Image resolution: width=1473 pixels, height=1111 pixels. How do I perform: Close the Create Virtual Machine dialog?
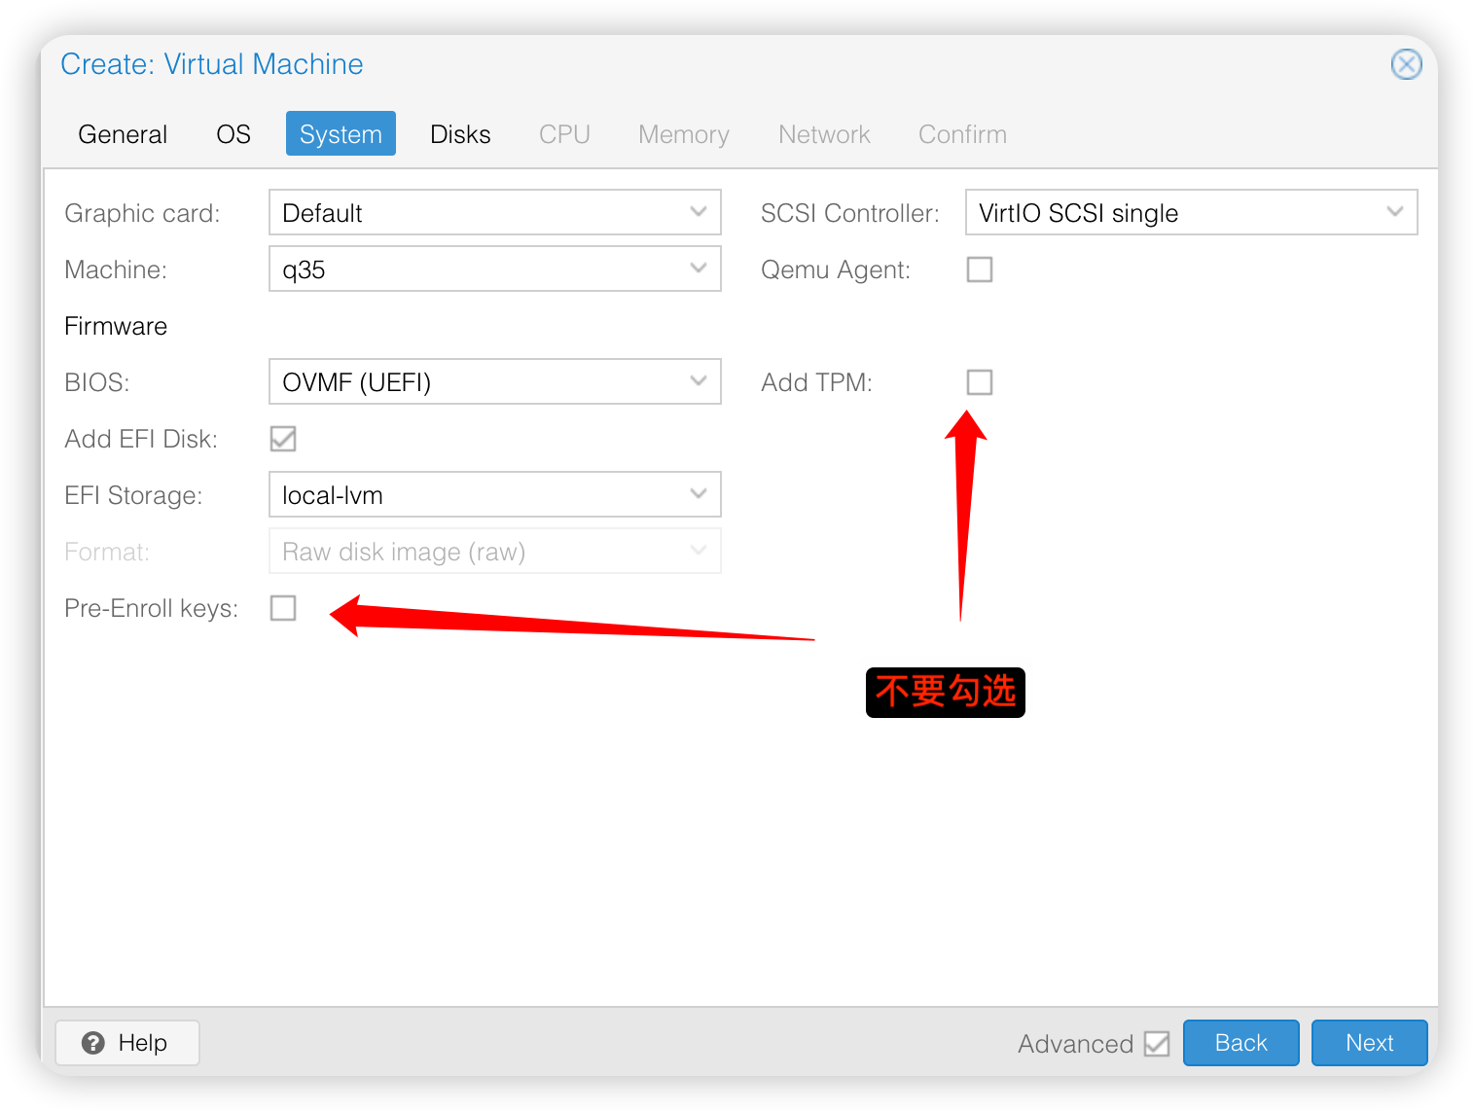[1406, 64]
